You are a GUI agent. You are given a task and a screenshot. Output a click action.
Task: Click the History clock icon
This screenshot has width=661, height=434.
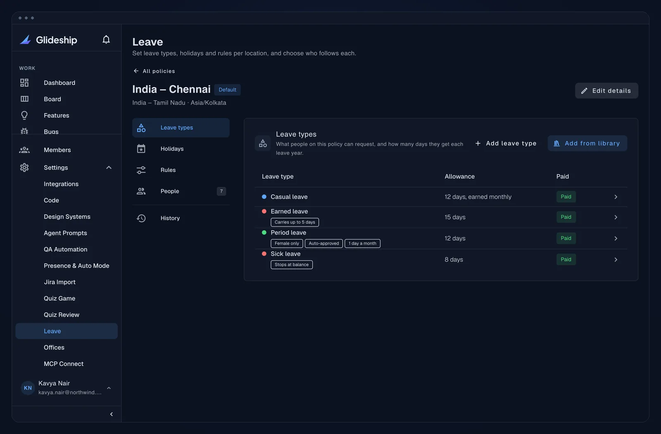click(141, 218)
